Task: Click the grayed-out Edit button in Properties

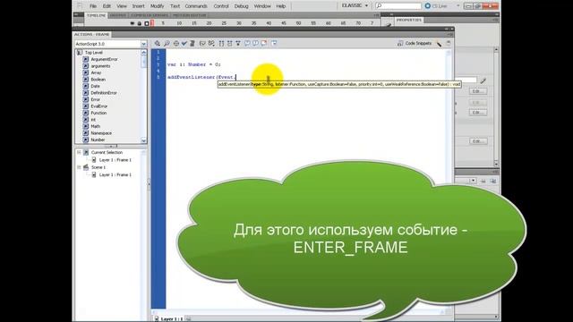Action: tap(478, 102)
